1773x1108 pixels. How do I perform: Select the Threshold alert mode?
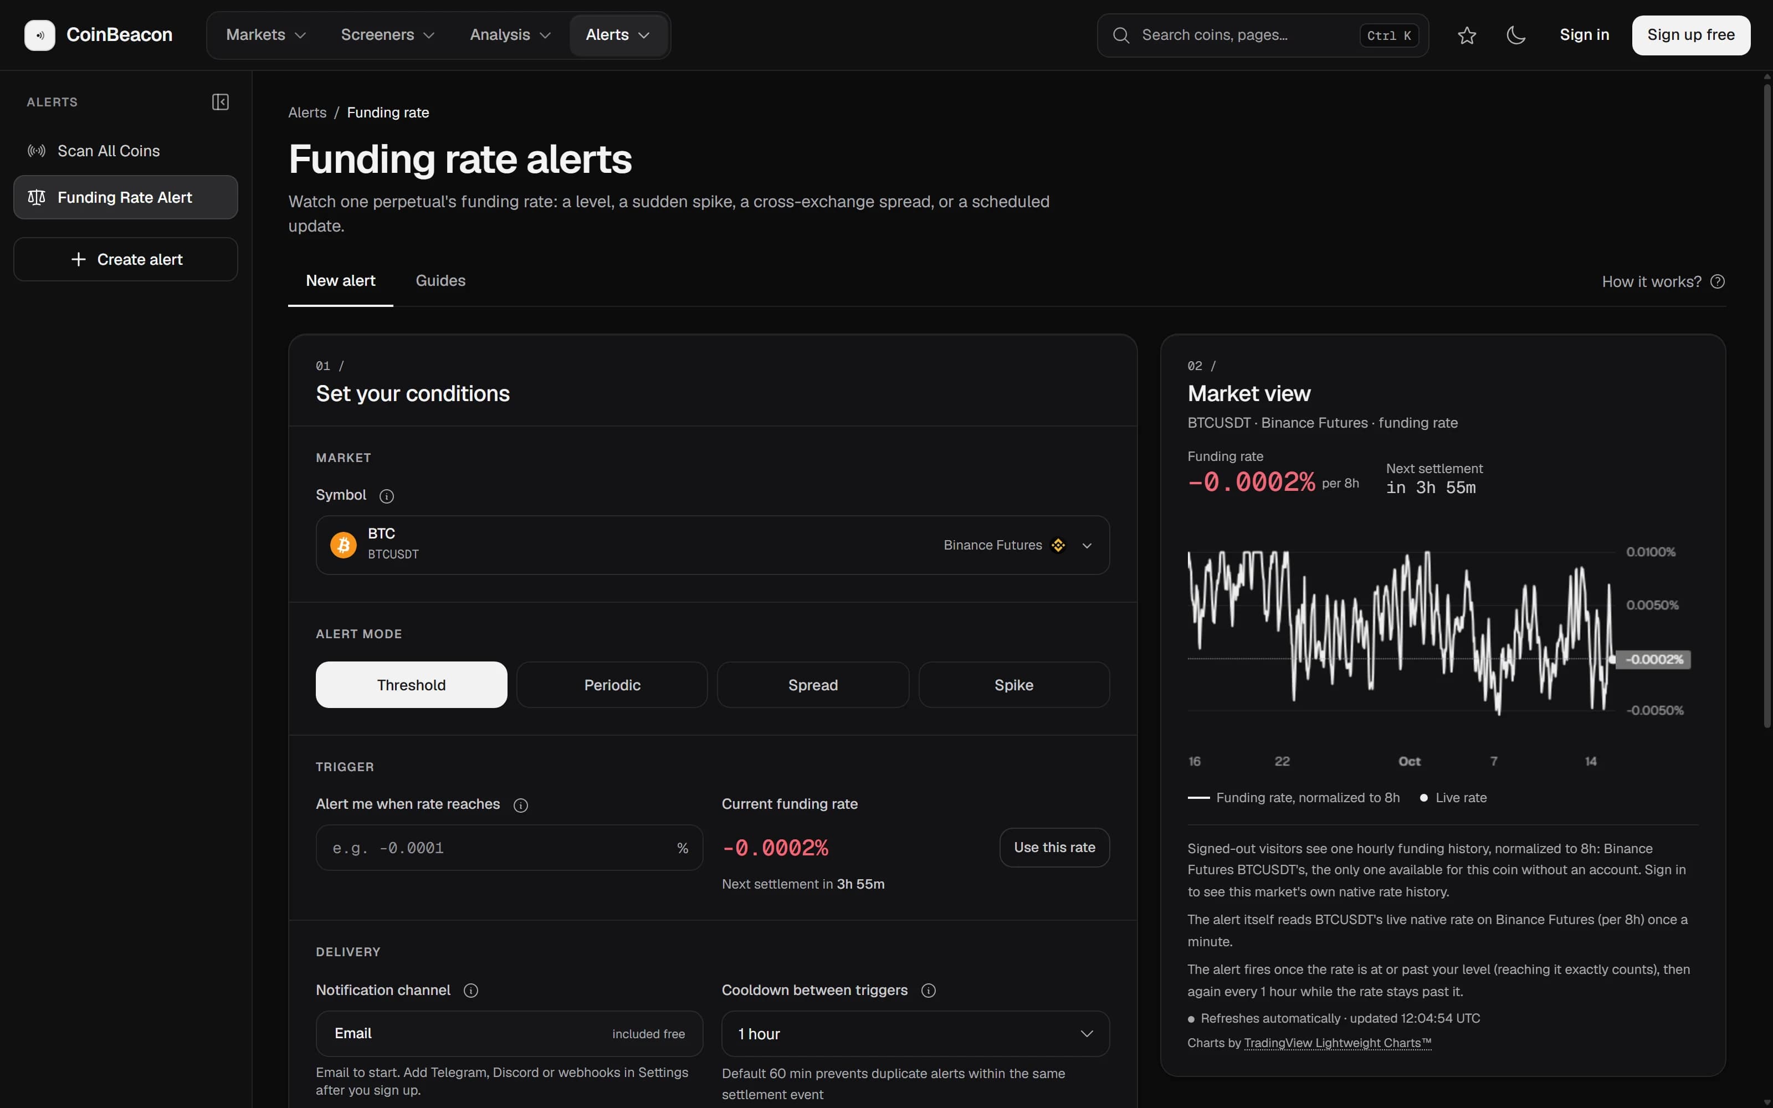click(x=411, y=684)
